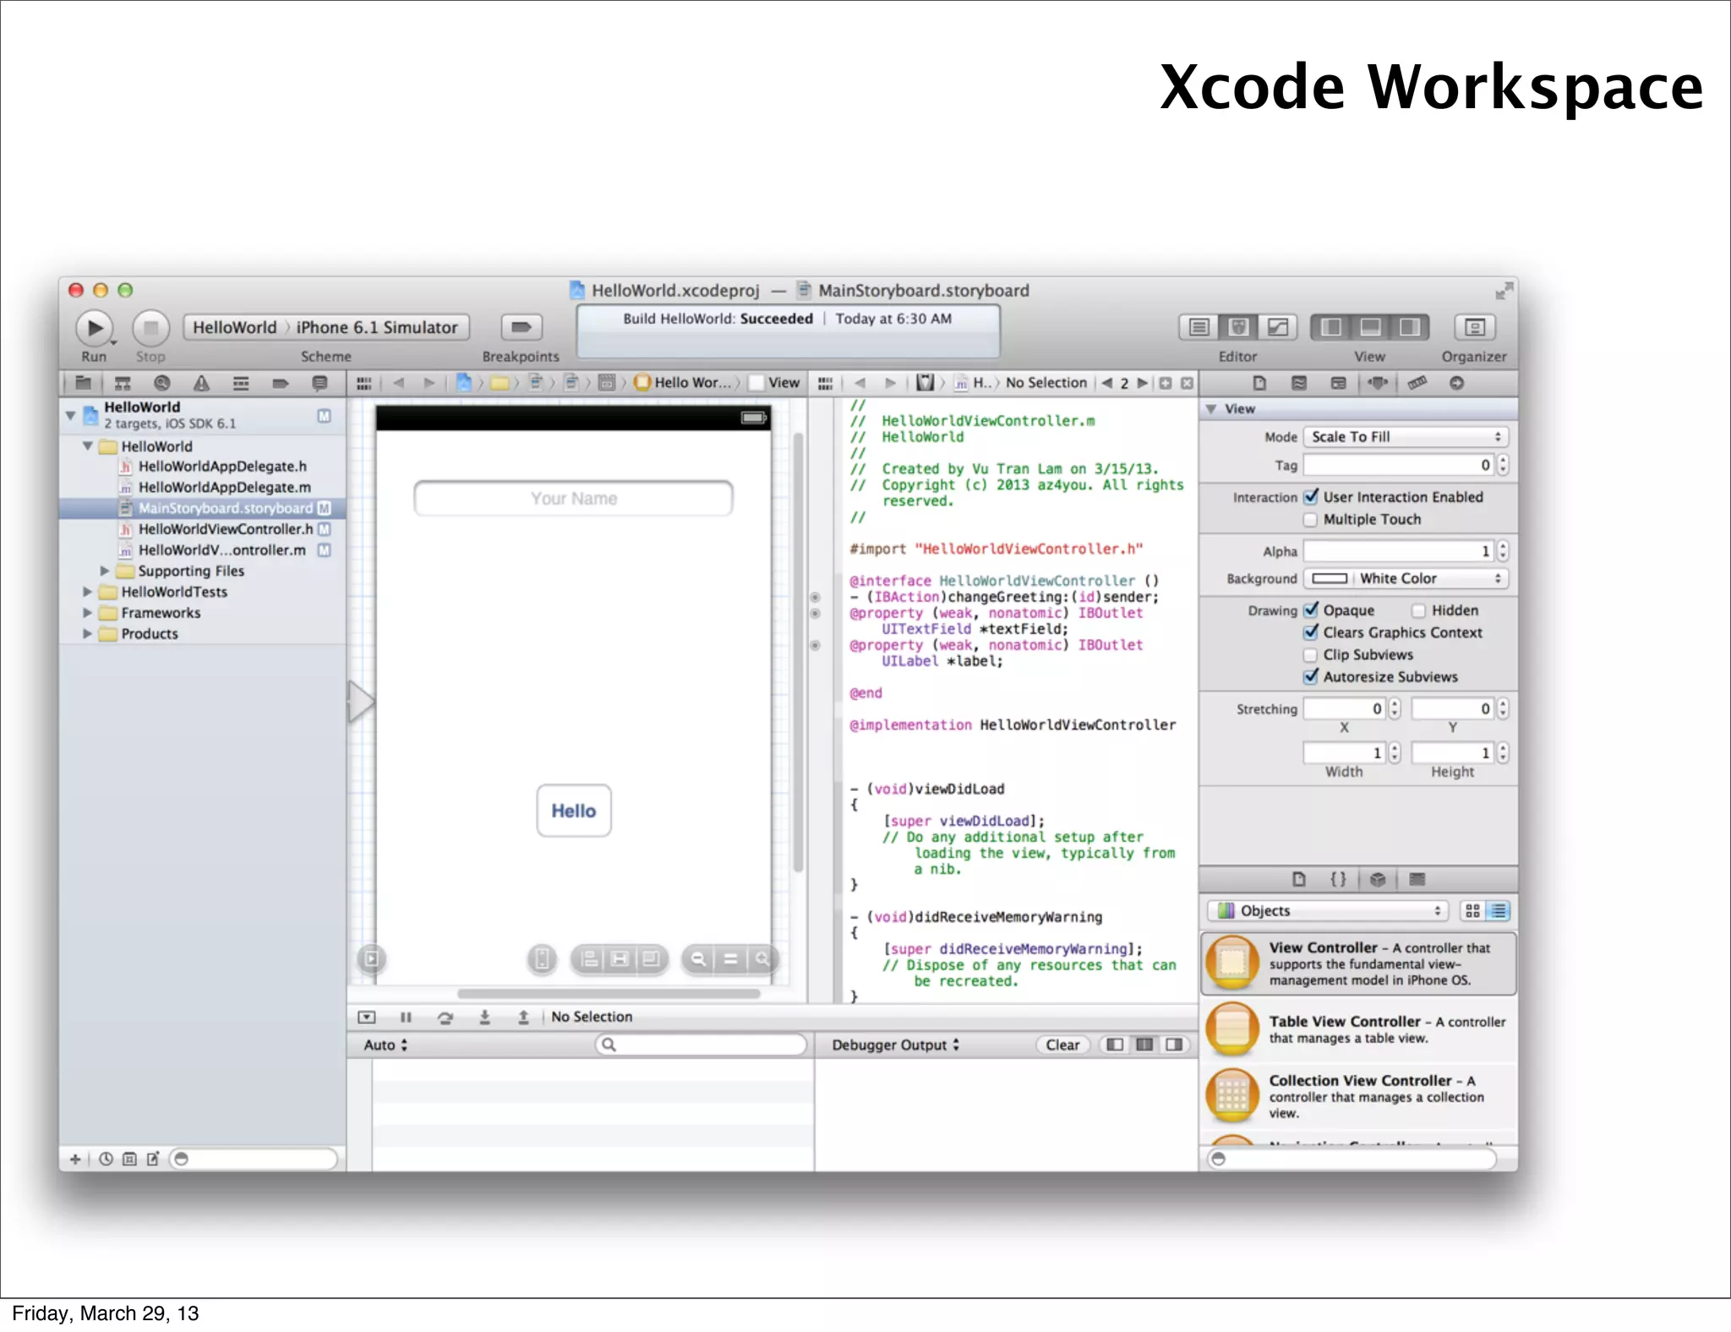Open the Attributes inspector icon
Screen dimensions: 1731x1332
(1378, 383)
